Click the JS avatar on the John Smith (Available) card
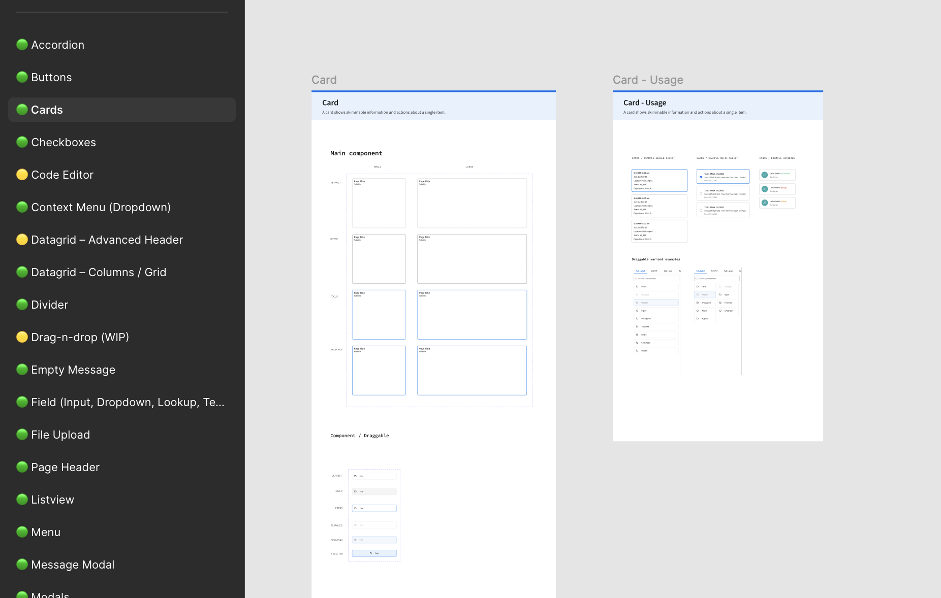 [765, 175]
